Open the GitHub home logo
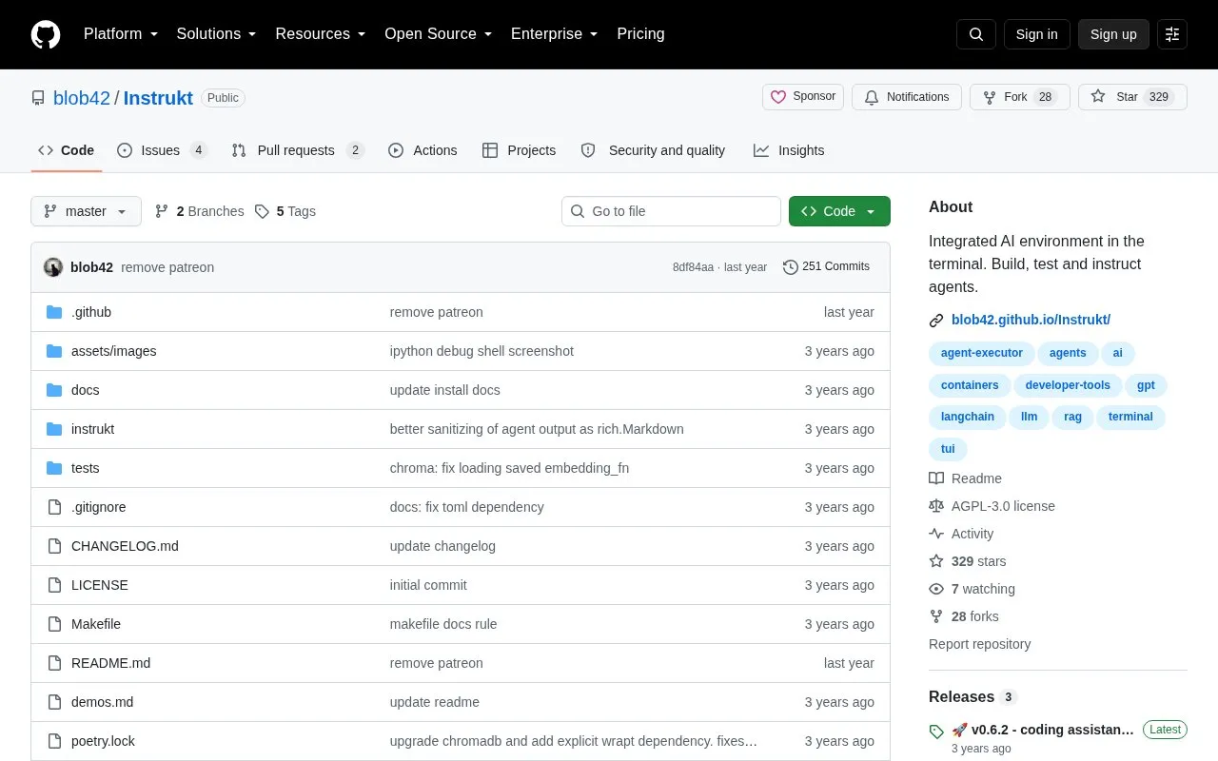Screen dimensions: 1218x761 point(46,34)
